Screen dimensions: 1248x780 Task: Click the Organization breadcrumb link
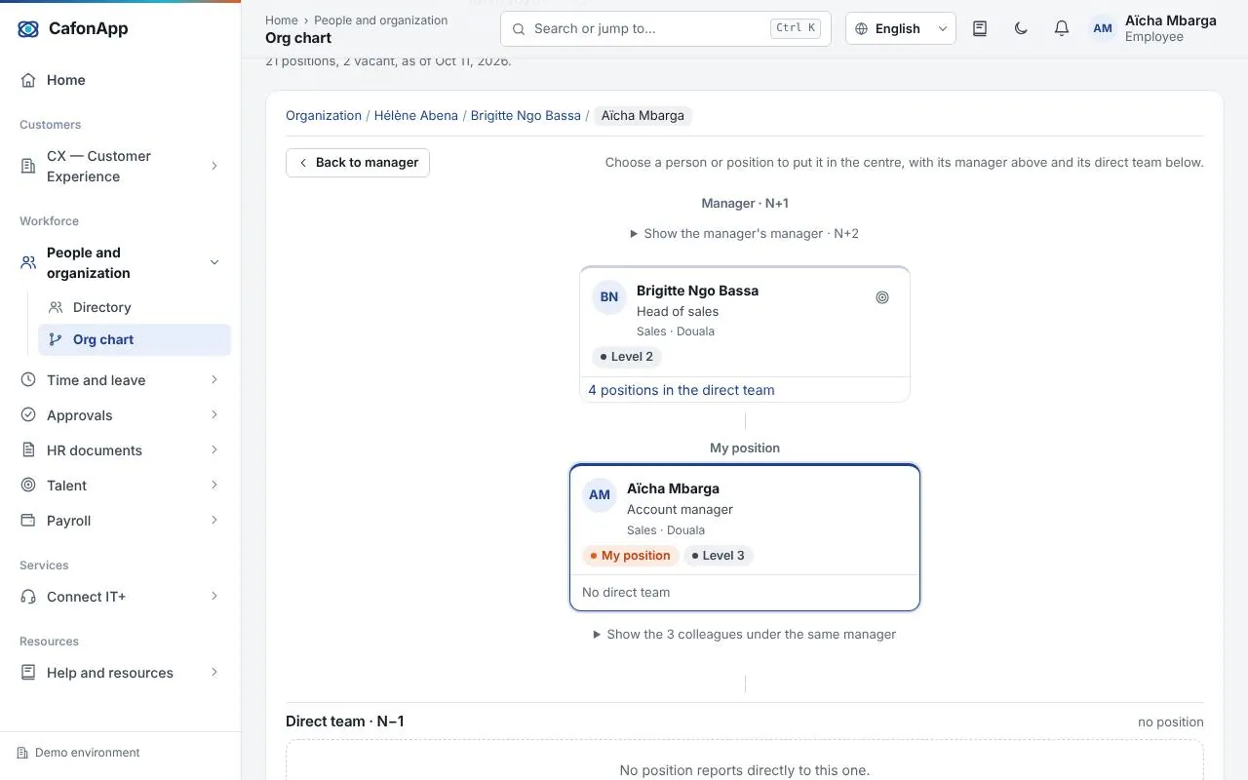pyautogui.click(x=324, y=115)
